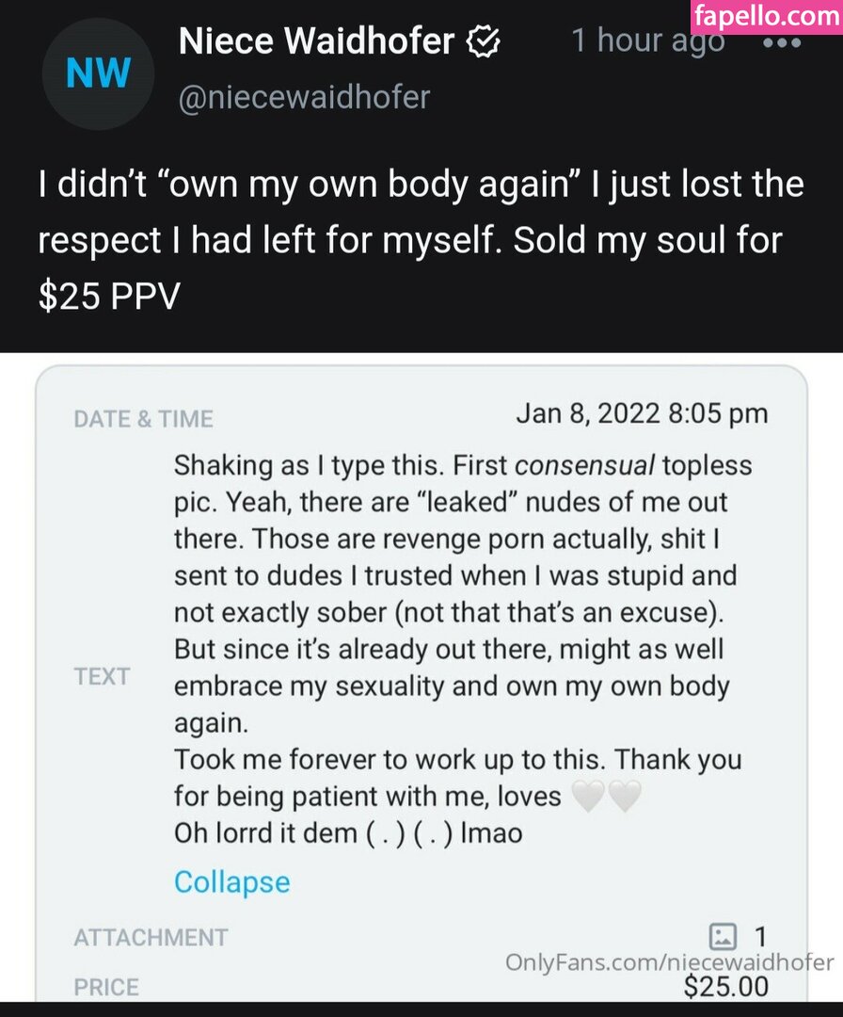The image size is (843, 1017).
Task: Click the OnlyFans.com/niecewaidhofer watermark text
Action: [669, 961]
